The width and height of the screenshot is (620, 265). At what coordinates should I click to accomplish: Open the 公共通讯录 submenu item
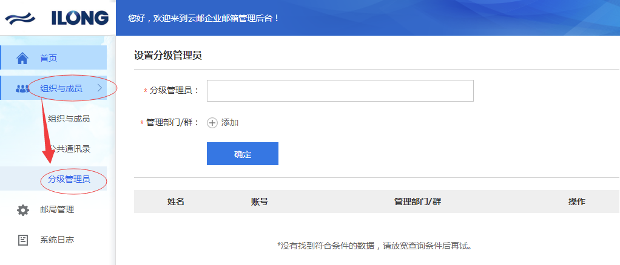(x=70, y=149)
